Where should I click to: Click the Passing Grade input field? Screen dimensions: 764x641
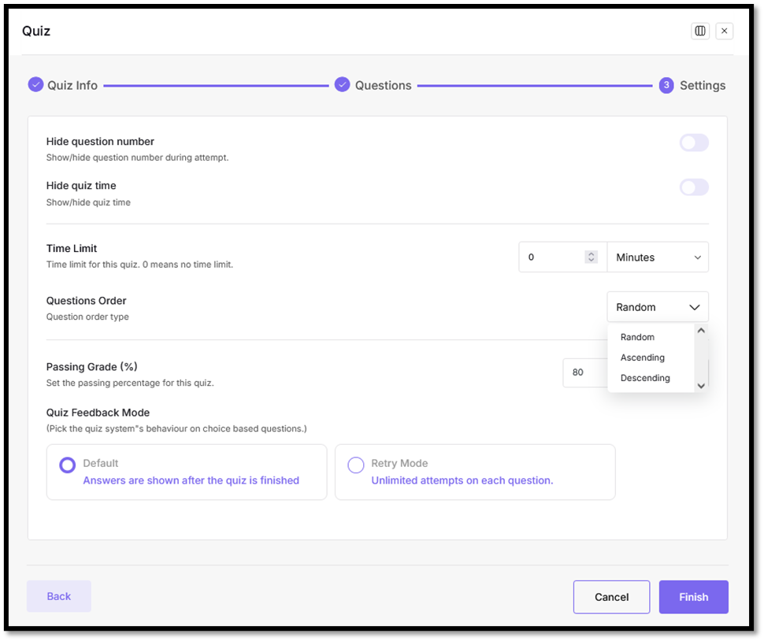pyautogui.click(x=583, y=372)
